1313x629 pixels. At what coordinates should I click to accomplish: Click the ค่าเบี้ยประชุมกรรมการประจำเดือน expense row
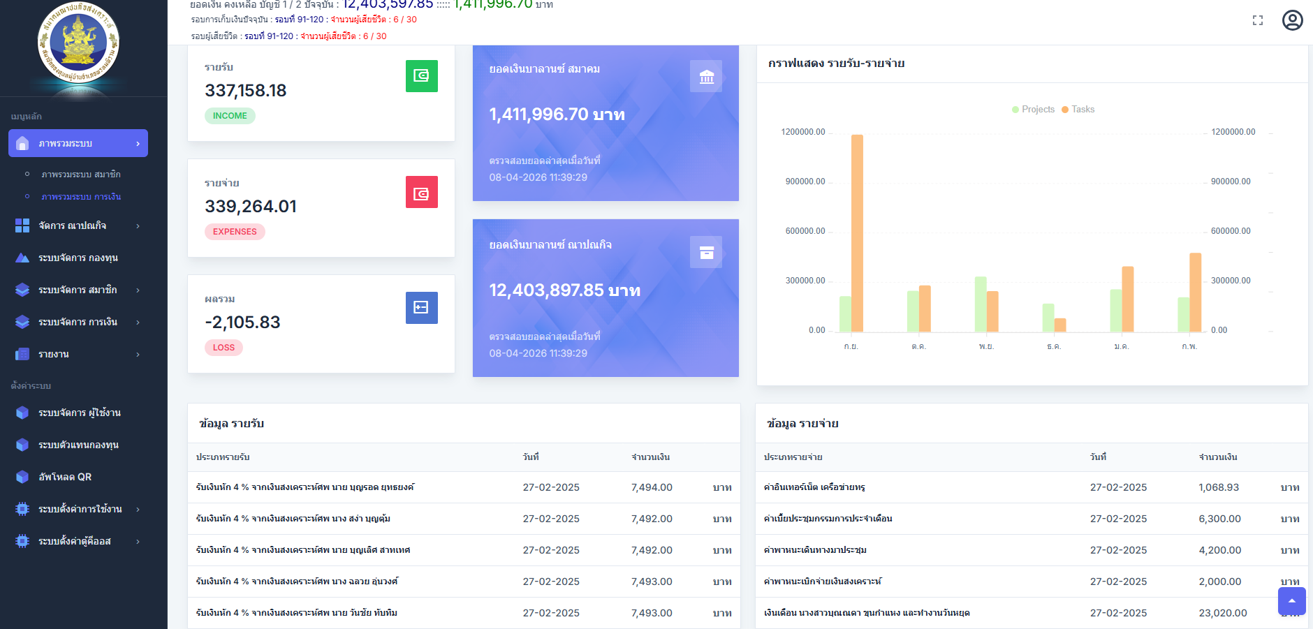tap(1032, 519)
